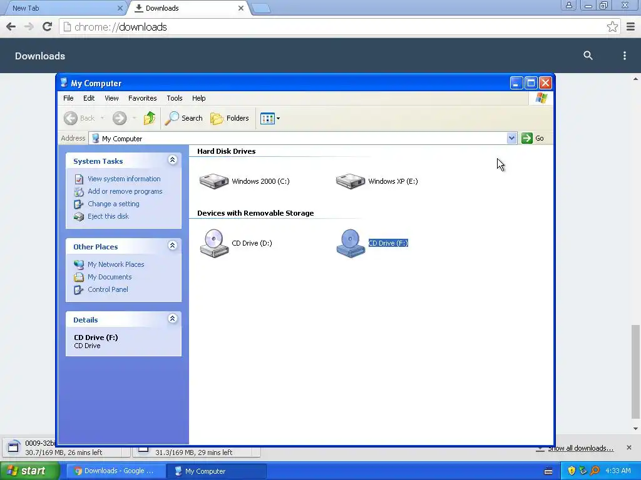Close the Chrome downloads shelf
641x480 pixels.
[x=628, y=447]
